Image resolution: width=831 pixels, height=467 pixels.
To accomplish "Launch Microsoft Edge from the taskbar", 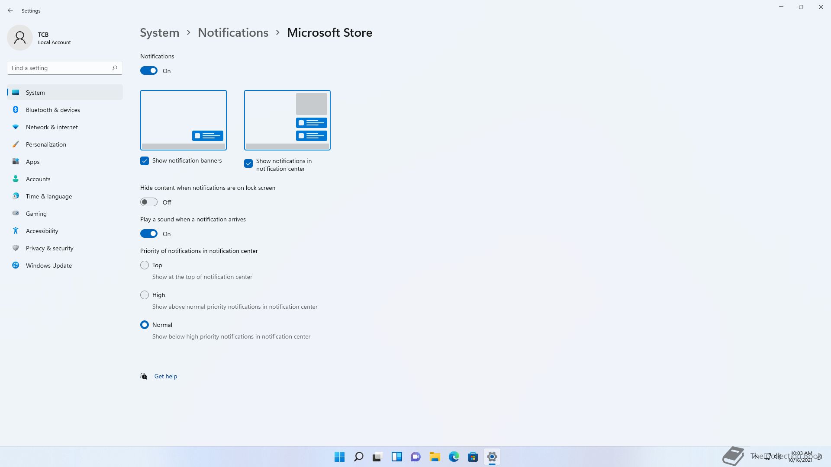I will coord(454,457).
